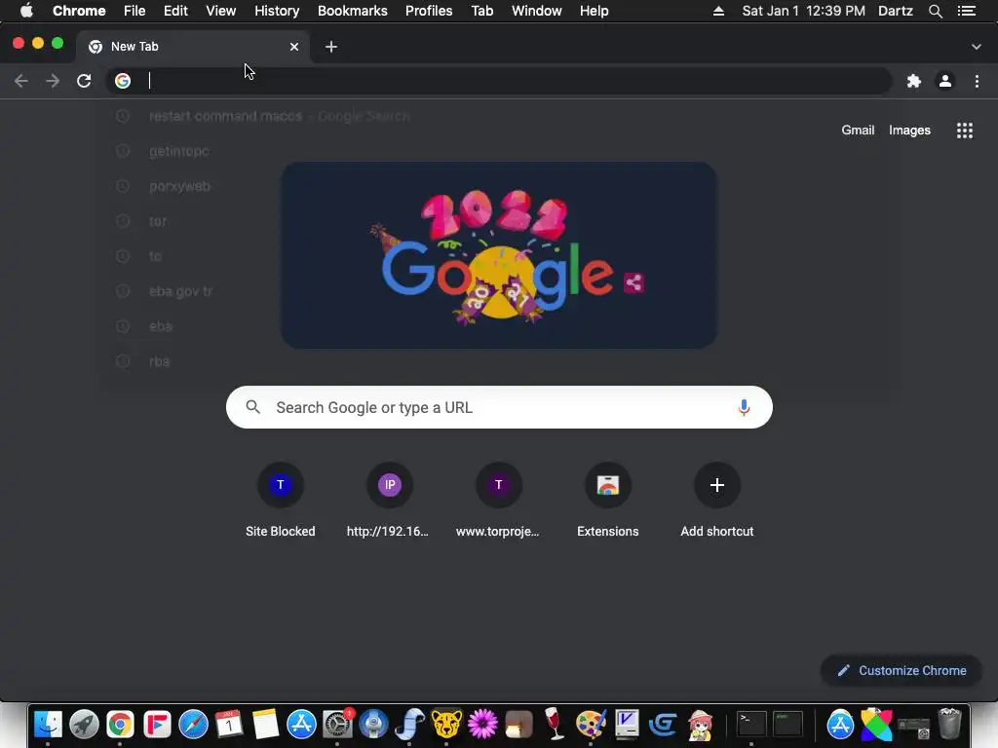Screen dimensions: 998x748
Task: Open the View menu
Action: (221, 11)
